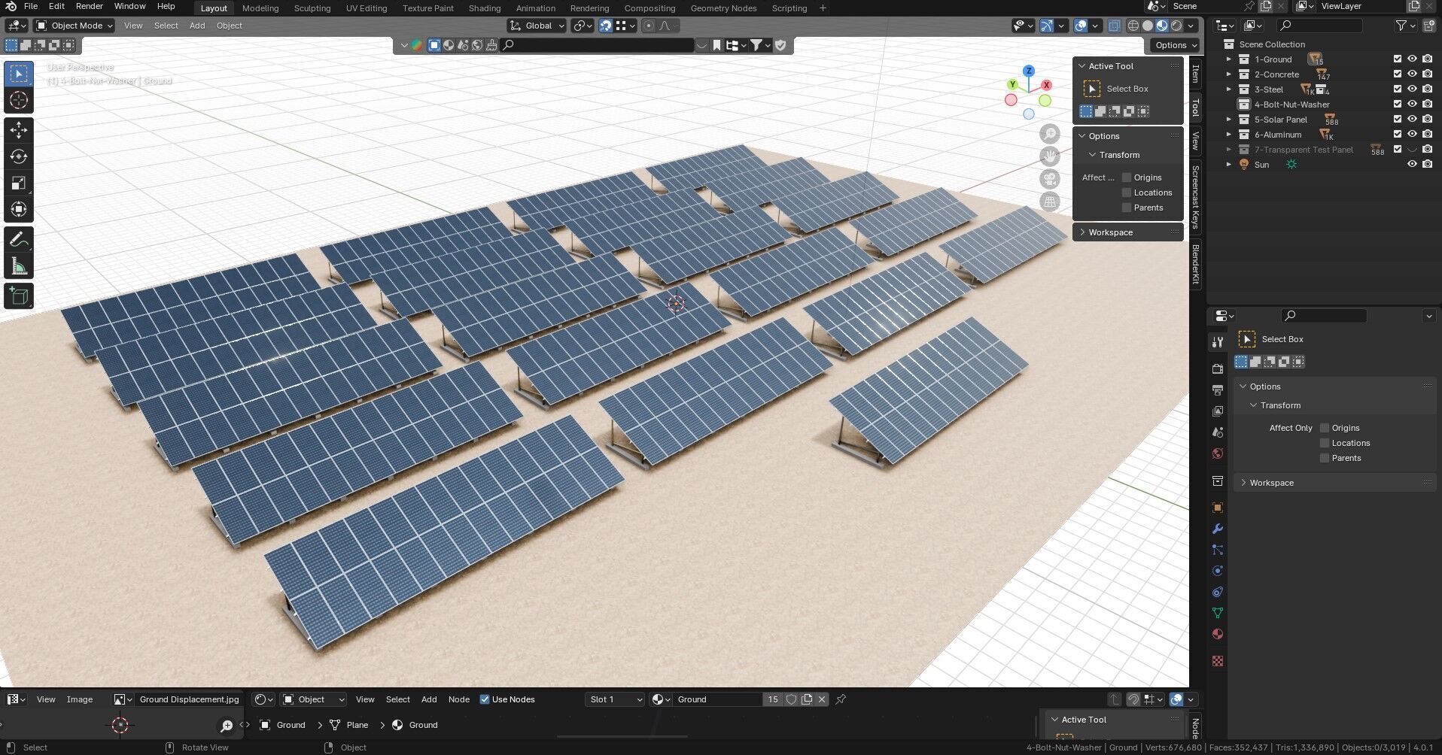Click the Scene name field
Viewport: 1442px width, 755px height.
pyautogui.click(x=1204, y=6)
